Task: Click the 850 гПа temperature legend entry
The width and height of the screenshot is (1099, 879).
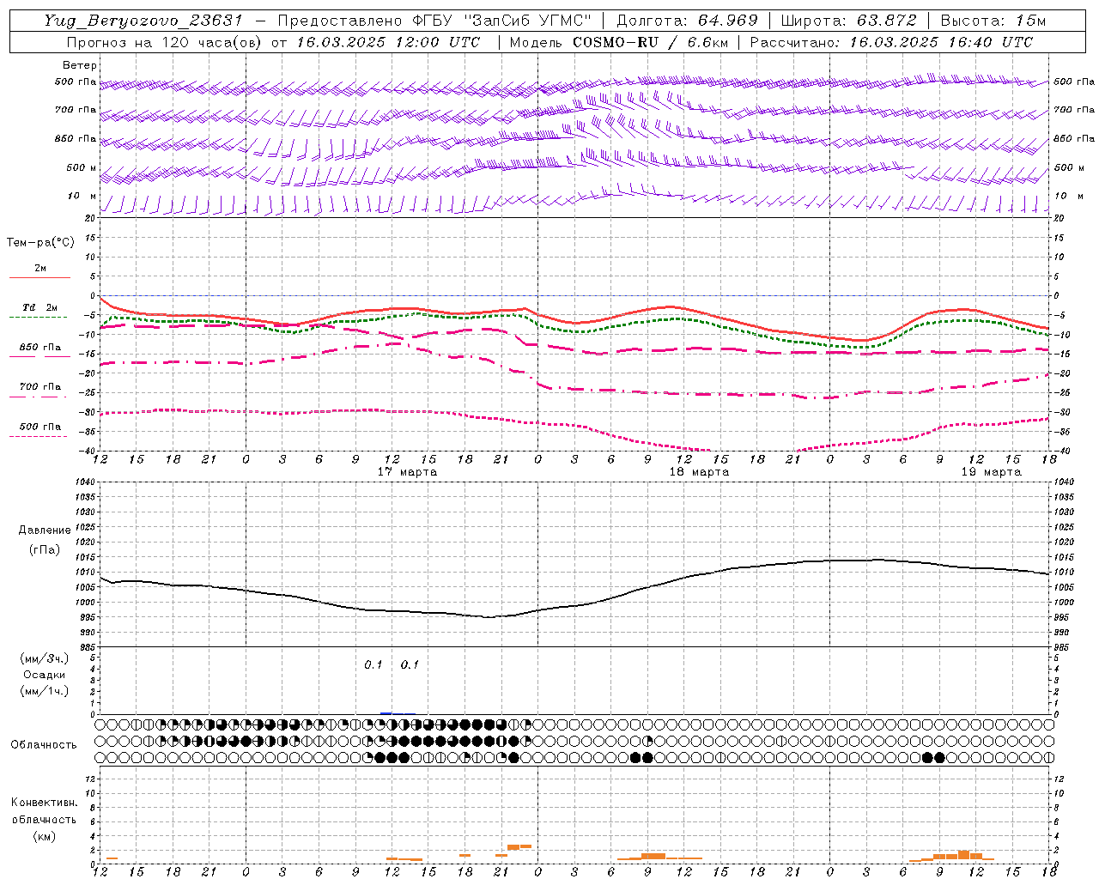Action: 40,348
